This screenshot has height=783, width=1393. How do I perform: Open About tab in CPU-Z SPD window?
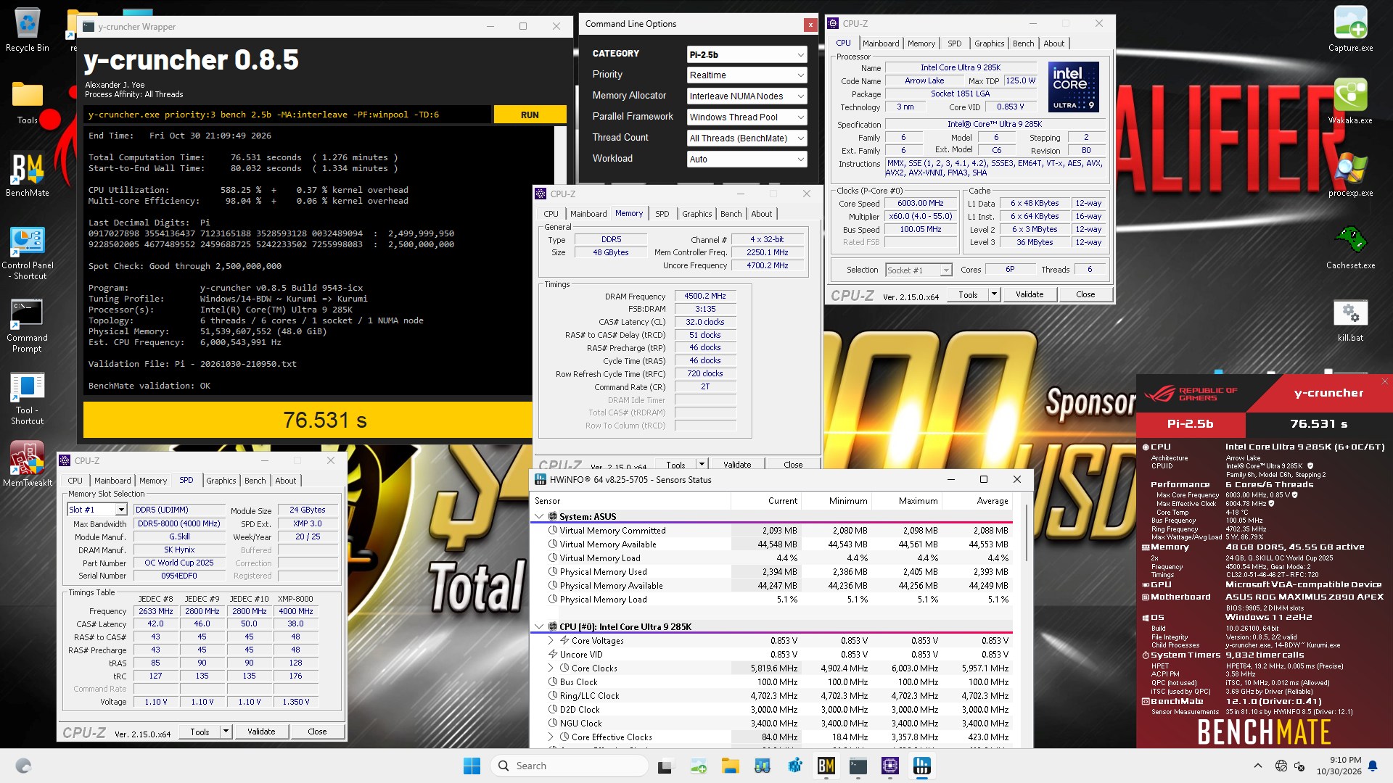pos(285,481)
